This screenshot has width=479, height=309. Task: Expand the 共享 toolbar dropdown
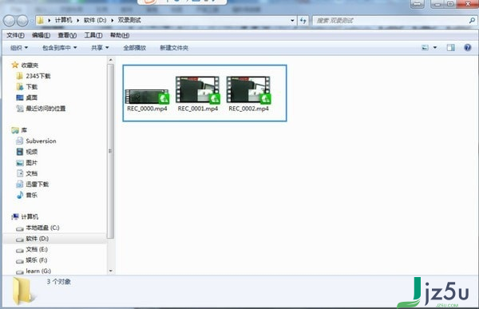point(100,48)
